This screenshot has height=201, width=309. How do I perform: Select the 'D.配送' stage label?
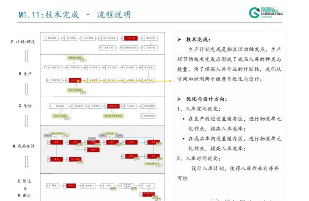click(25, 181)
